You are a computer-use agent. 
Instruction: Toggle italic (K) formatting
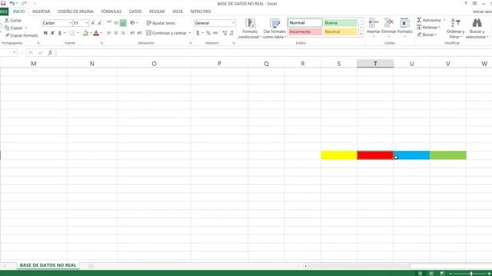pyautogui.click(x=52, y=33)
